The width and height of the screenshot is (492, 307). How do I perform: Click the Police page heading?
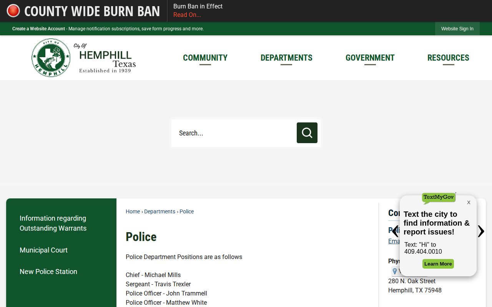pos(141,237)
